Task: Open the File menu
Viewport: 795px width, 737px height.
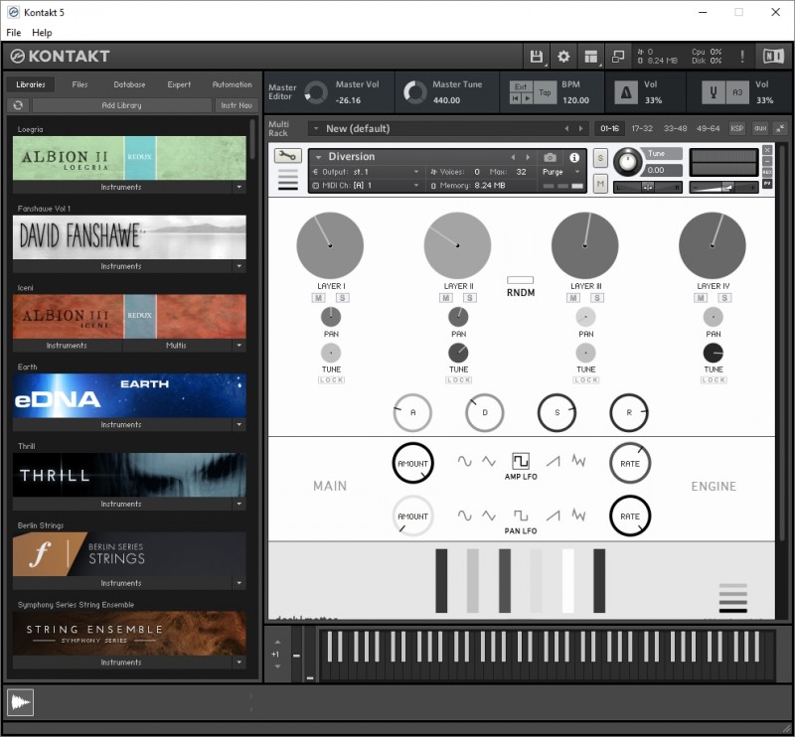Action: click(x=14, y=33)
